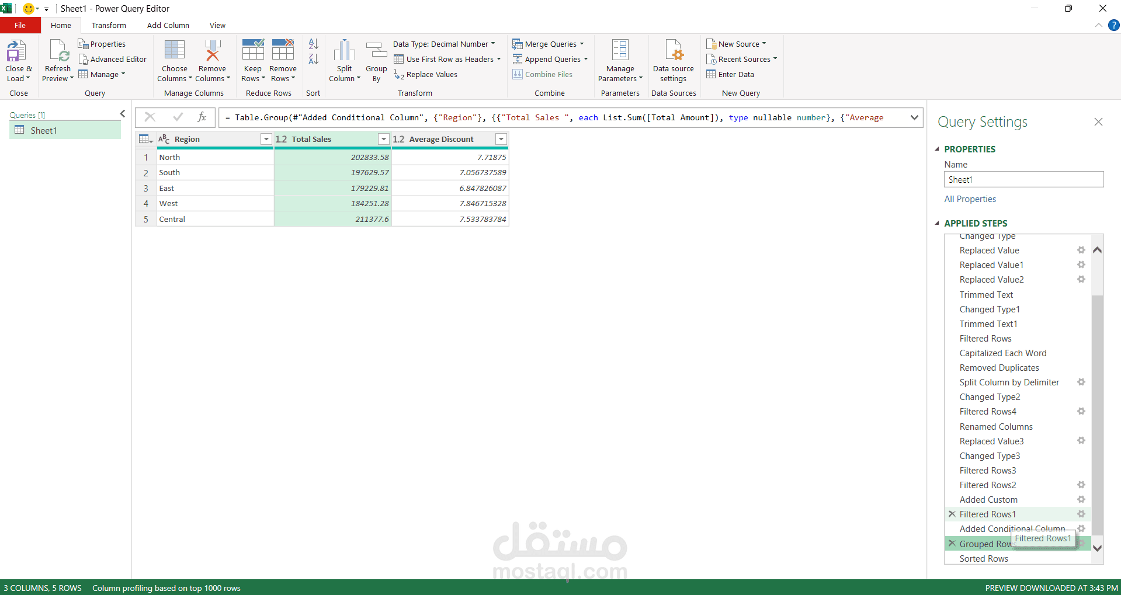Select the Capitalized Each Word step
The height and width of the screenshot is (595, 1121).
tap(1003, 353)
